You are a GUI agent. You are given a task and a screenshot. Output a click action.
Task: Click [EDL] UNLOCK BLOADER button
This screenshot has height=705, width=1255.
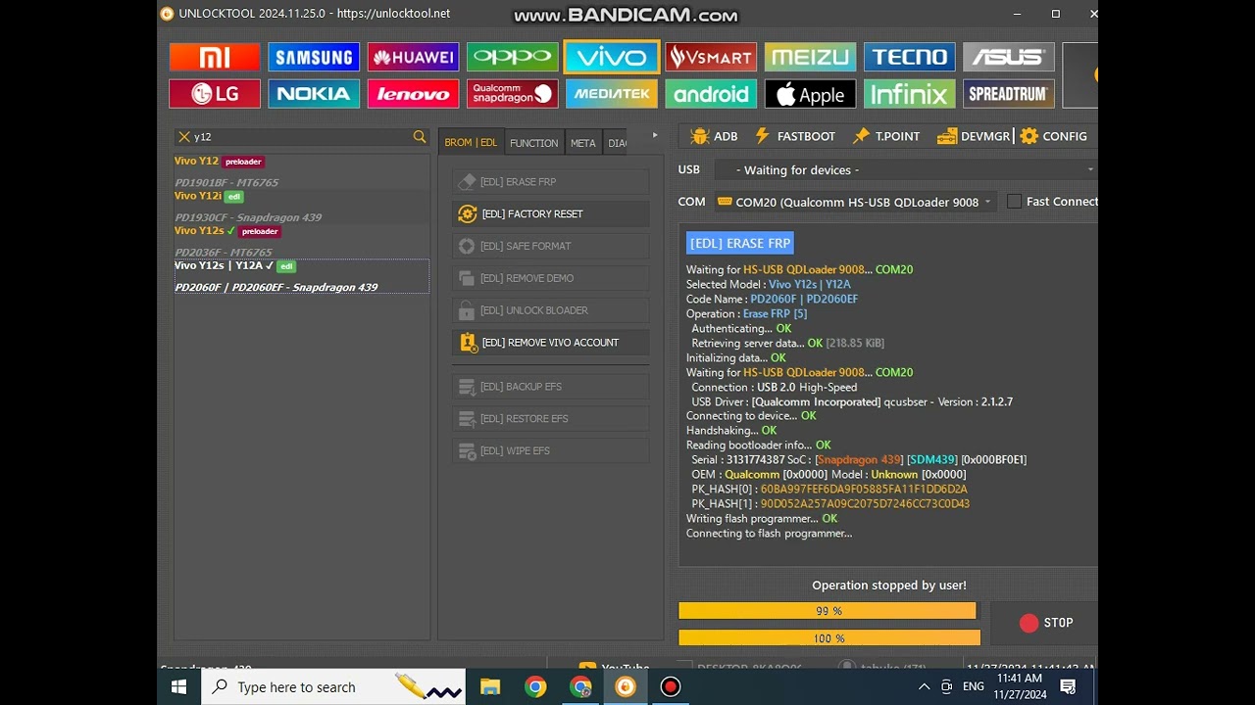click(x=550, y=310)
